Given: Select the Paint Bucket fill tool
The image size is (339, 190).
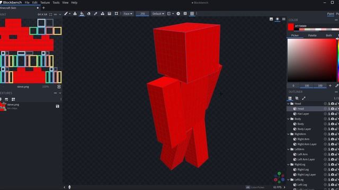Looking at the screenshot, I should click(x=82, y=14).
